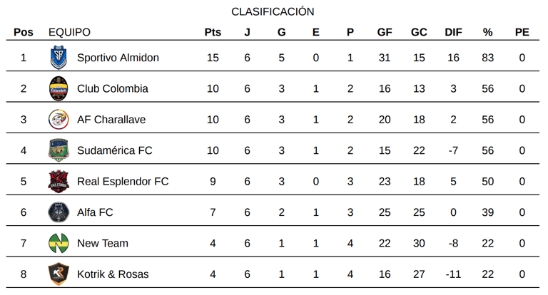
Task: Click the EQUIPO column header
Action: point(69,32)
